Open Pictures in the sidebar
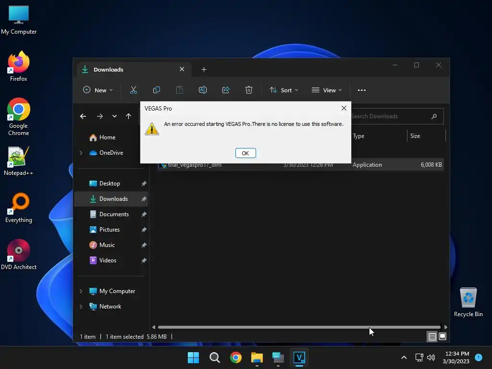492x369 pixels. [x=110, y=230]
